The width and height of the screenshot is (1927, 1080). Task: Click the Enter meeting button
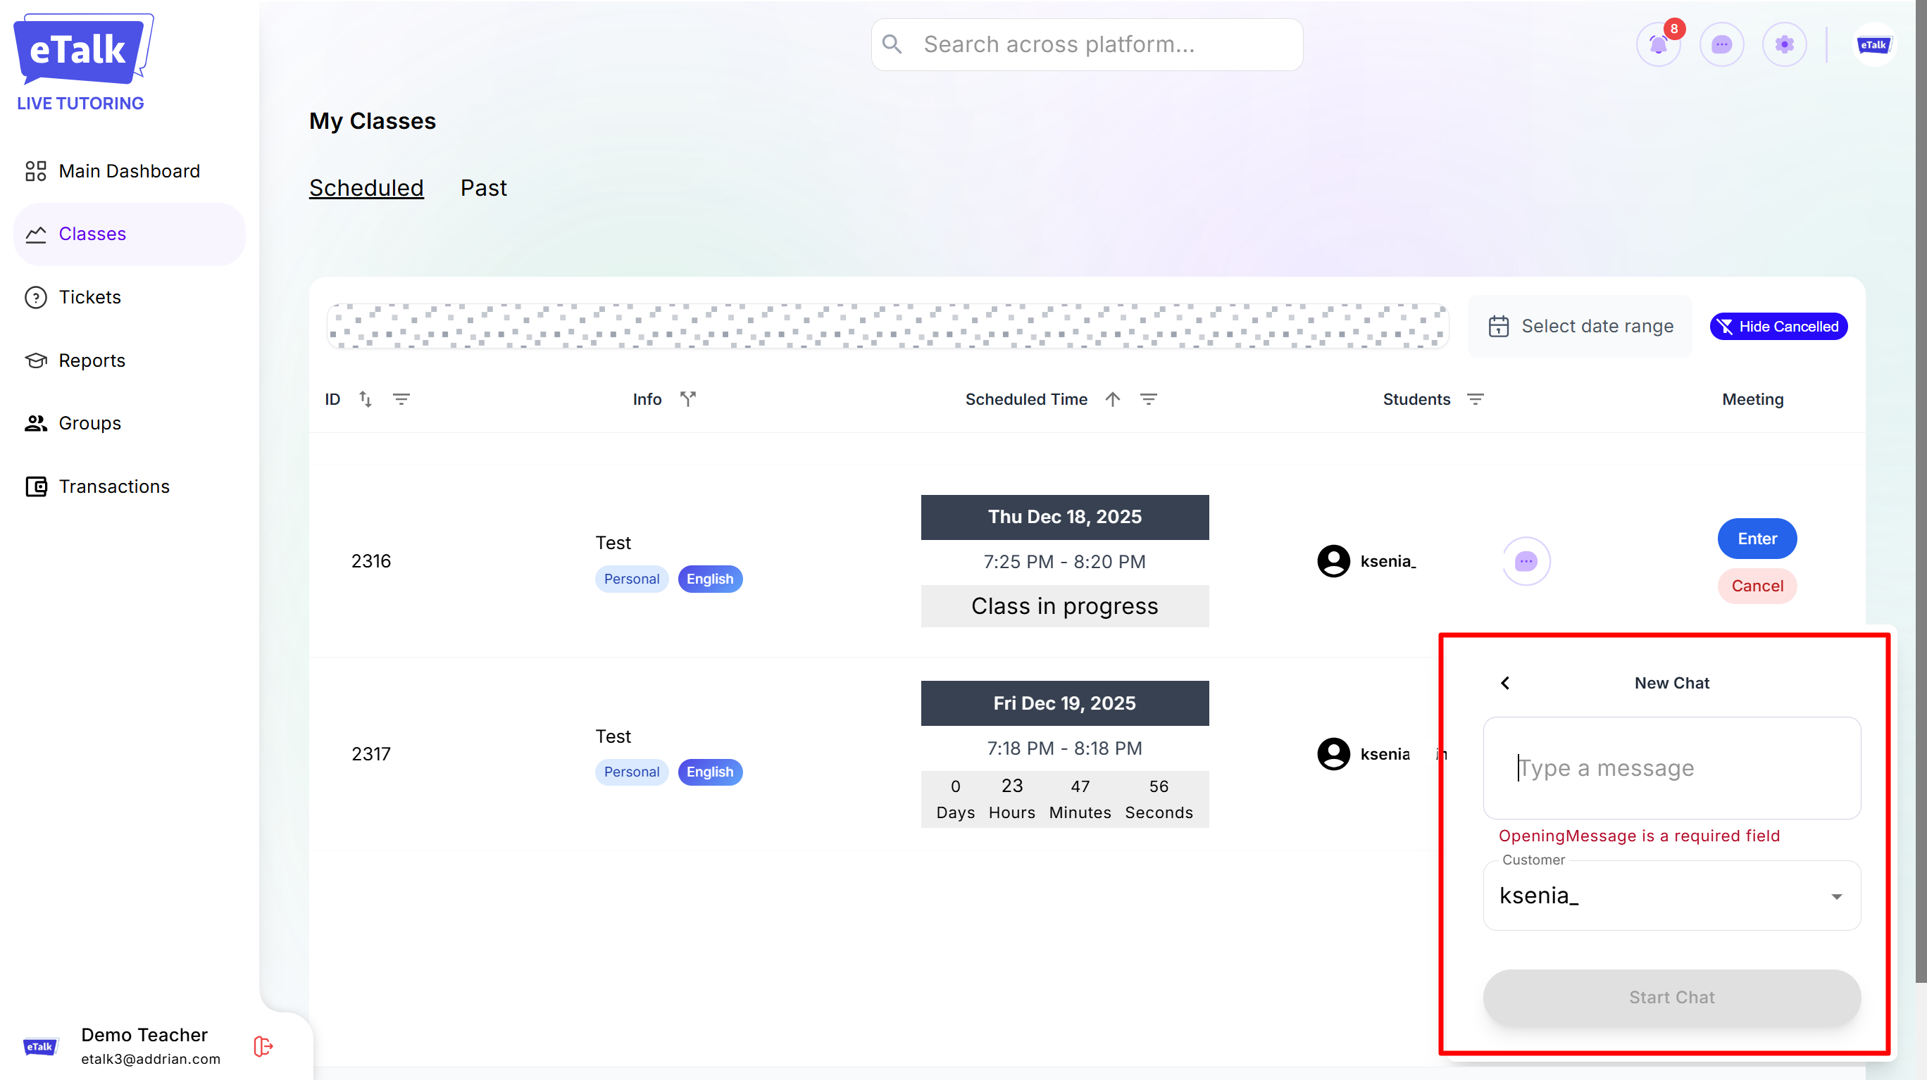1757,539
